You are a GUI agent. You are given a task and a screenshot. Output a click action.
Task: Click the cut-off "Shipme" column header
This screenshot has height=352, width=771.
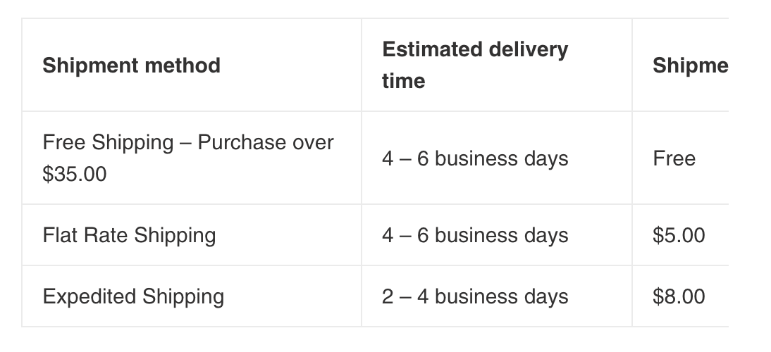690,65
